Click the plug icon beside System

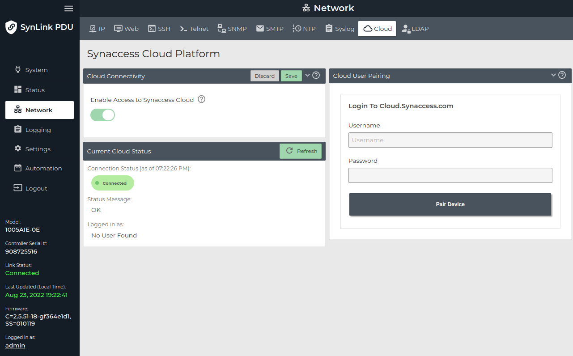18,70
